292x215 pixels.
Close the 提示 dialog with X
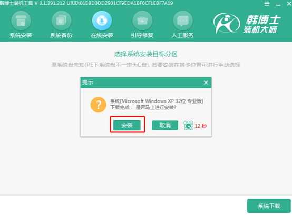(x=206, y=83)
